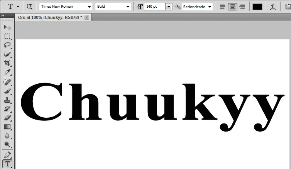The width and height of the screenshot is (291, 169).
Task: Pick the Pen tool
Action: (7, 154)
